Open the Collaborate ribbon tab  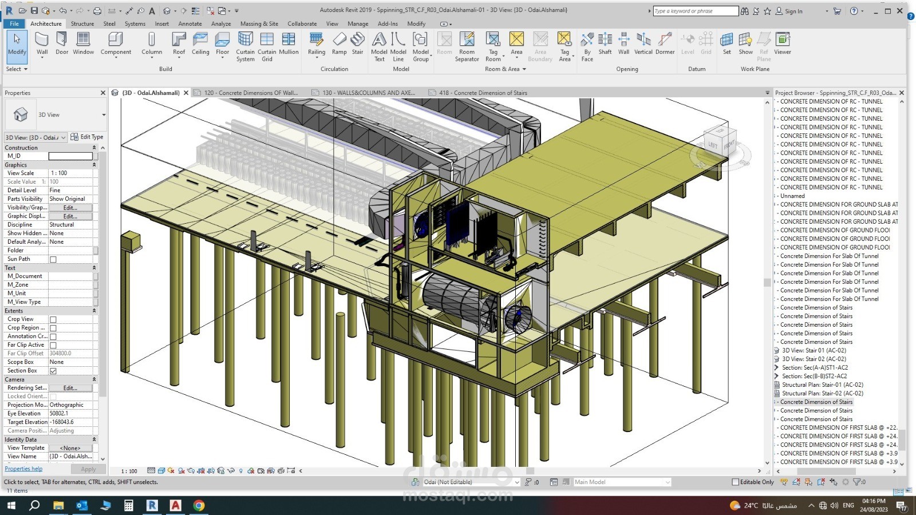pos(302,24)
